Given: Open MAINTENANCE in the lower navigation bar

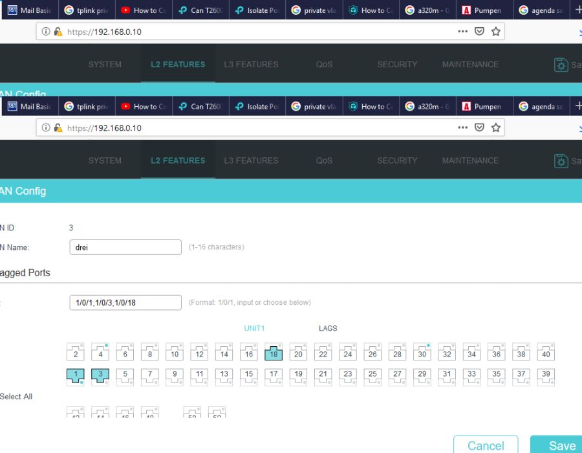Looking at the screenshot, I should [470, 160].
